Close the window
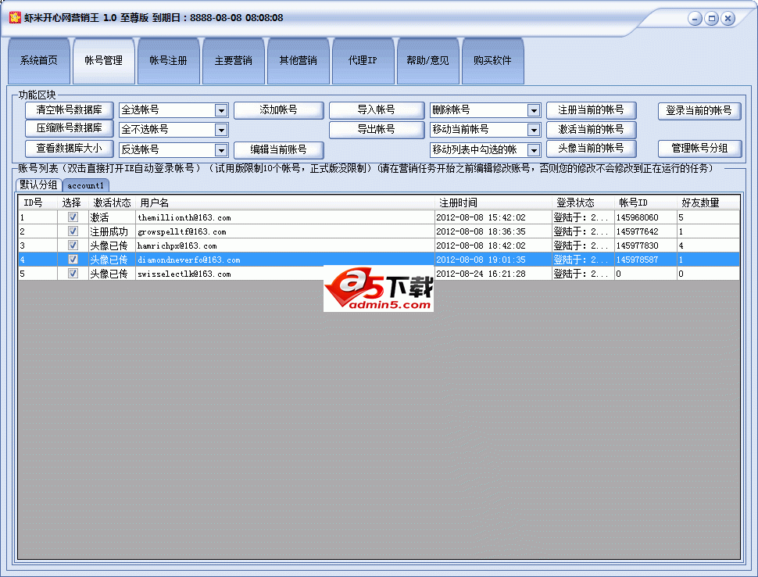Image resolution: width=758 pixels, height=577 pixels. [x=728, y=19]
